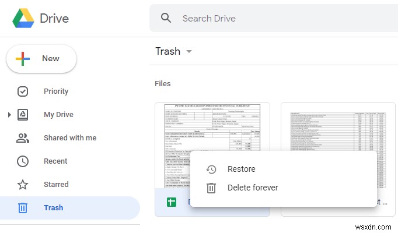Screen dimensions: 398x233
Task: Click the Restore history icon
Action: [x=211, y=169]
